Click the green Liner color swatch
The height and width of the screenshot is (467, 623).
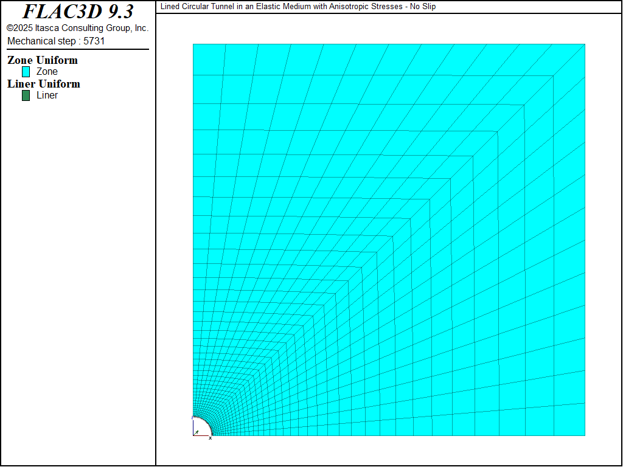pos(26,95)
